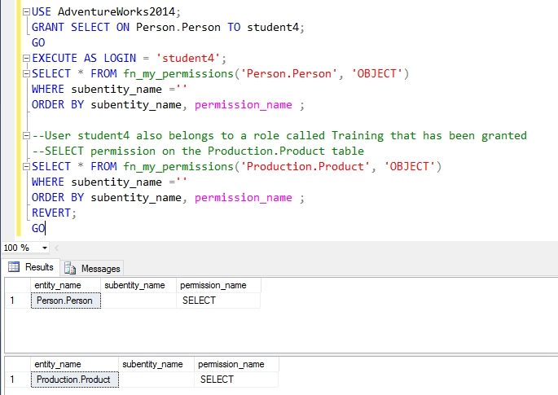Click permission_name header in the first grid

213,285
